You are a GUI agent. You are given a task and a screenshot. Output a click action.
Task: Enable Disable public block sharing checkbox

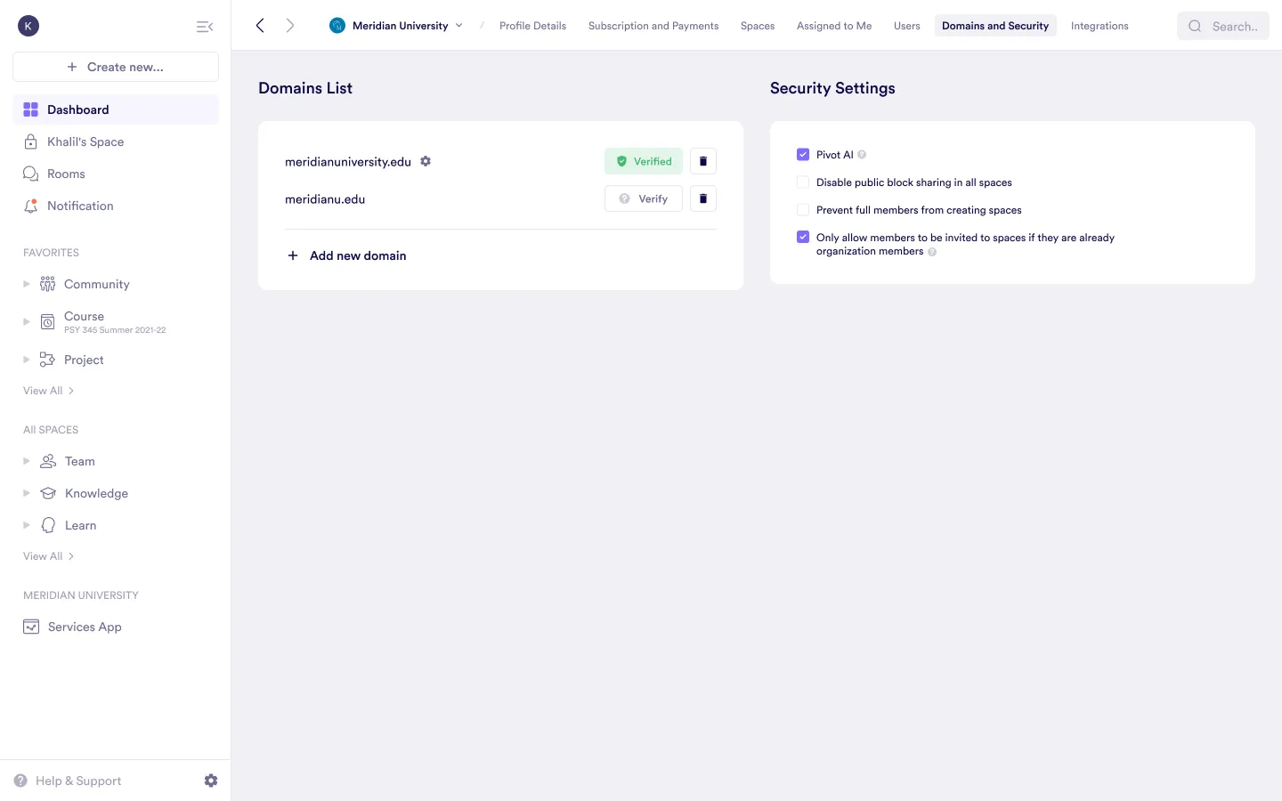click(x=803, y=182)
